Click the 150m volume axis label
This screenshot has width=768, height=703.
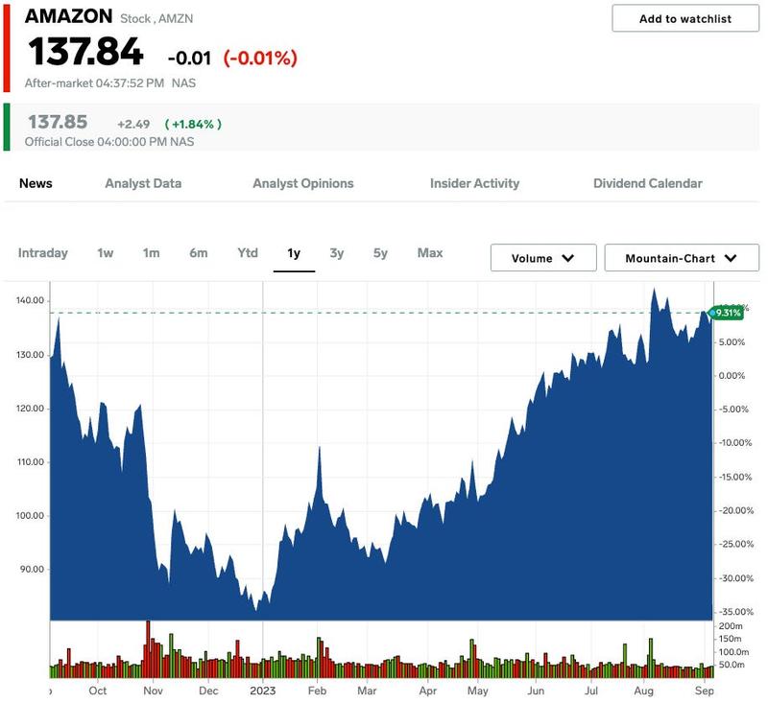point(730,639)
